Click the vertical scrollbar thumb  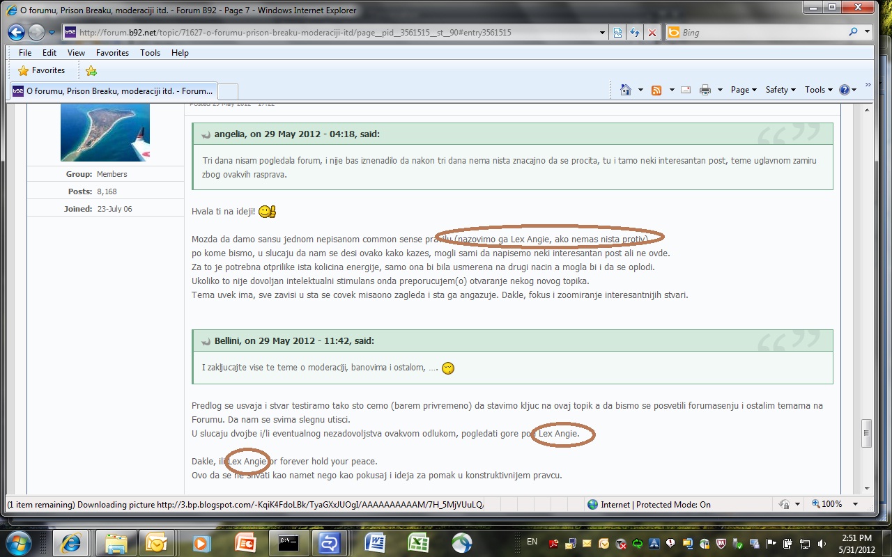pyautogui.click(x=867, y=433)
